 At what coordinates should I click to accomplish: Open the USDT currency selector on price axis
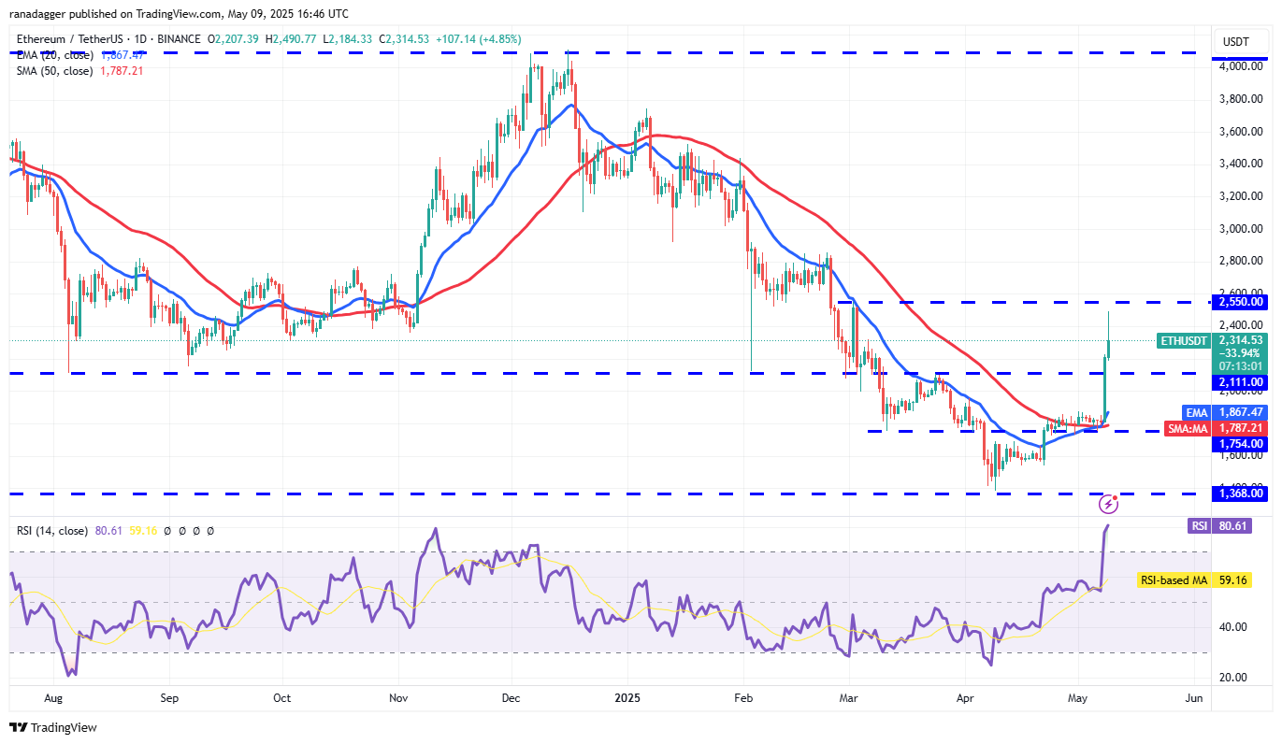[x=1238, y=41]
